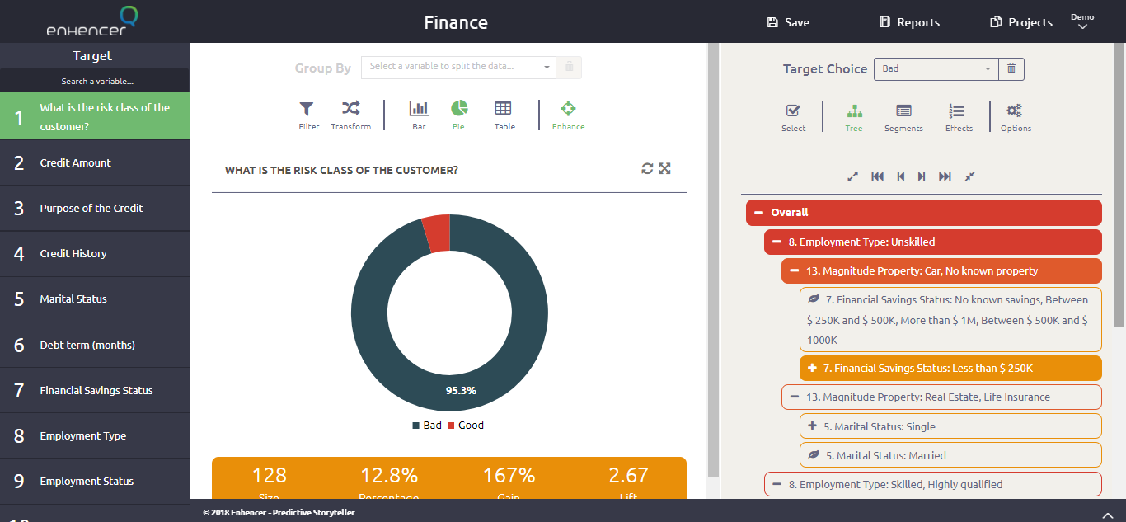Toggle Good legend entry
The height and width of the screenshot is (522, 1126).
(466, 426)
